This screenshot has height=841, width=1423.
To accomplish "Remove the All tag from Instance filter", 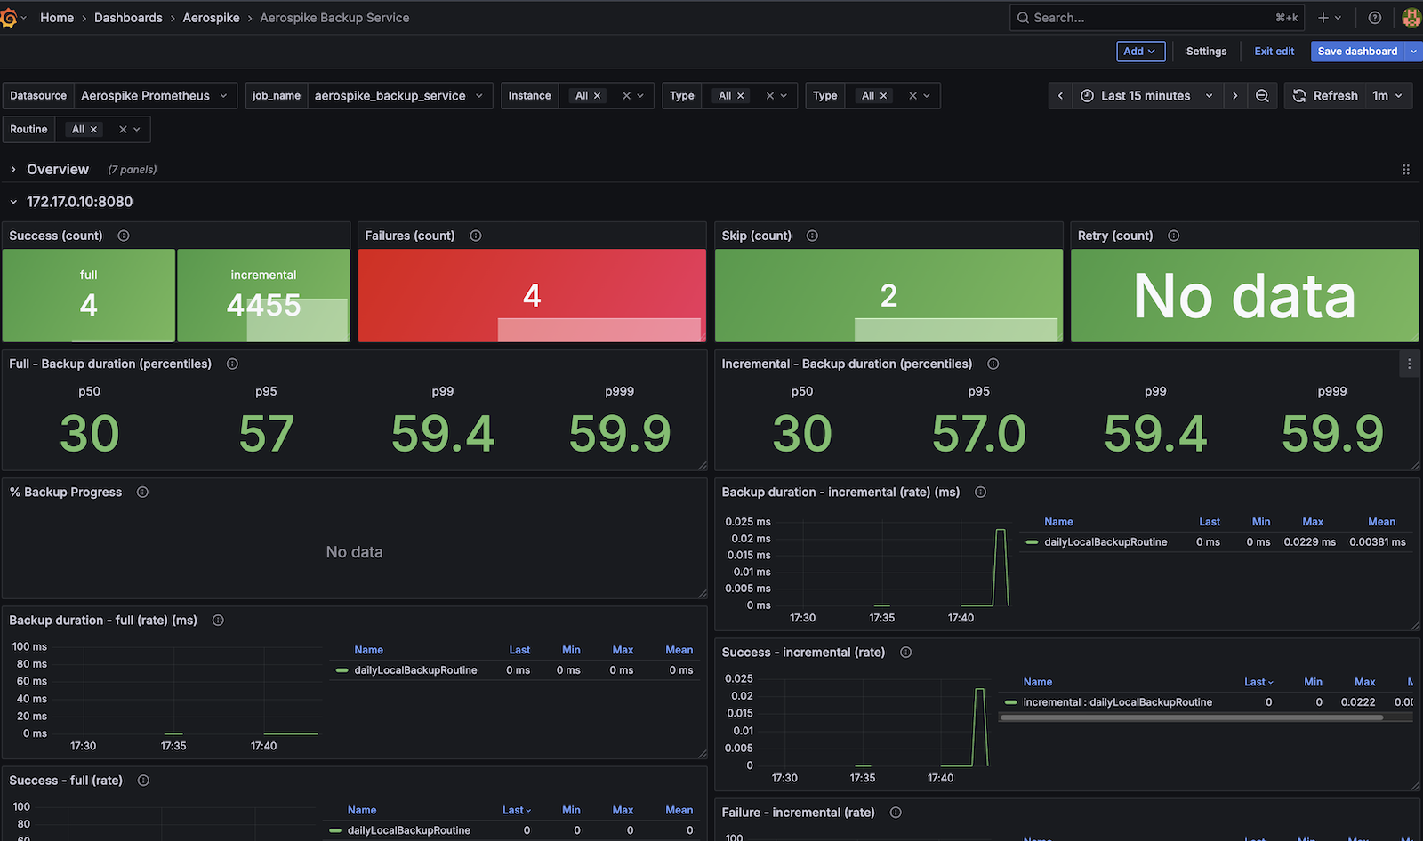I will [598, 96].
